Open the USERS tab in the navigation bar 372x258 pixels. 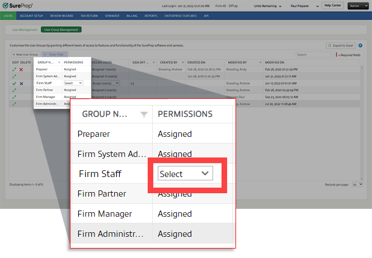point(8,16)
